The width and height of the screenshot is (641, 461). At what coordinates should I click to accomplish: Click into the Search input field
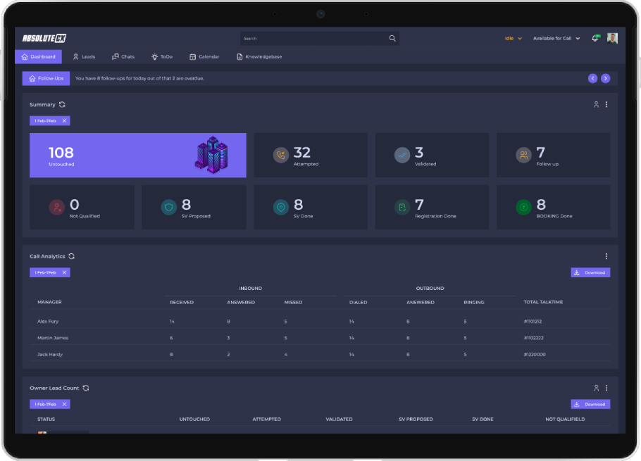[313, 39]
